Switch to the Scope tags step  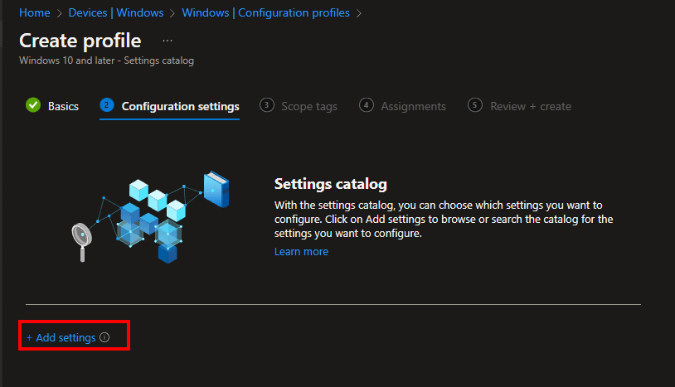click(x=308, y=106)
